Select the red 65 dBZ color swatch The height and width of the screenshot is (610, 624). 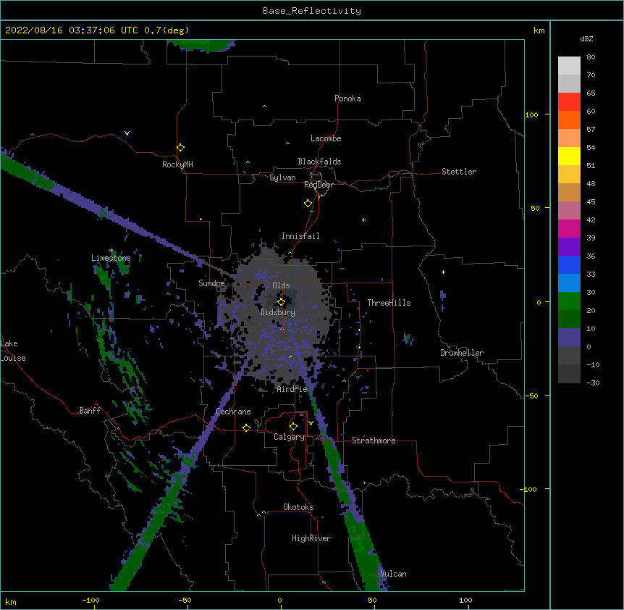pos(569,101)
